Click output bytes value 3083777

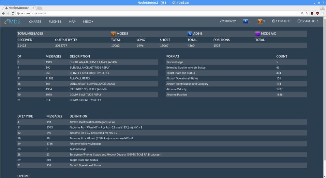[x=61, y=45]
